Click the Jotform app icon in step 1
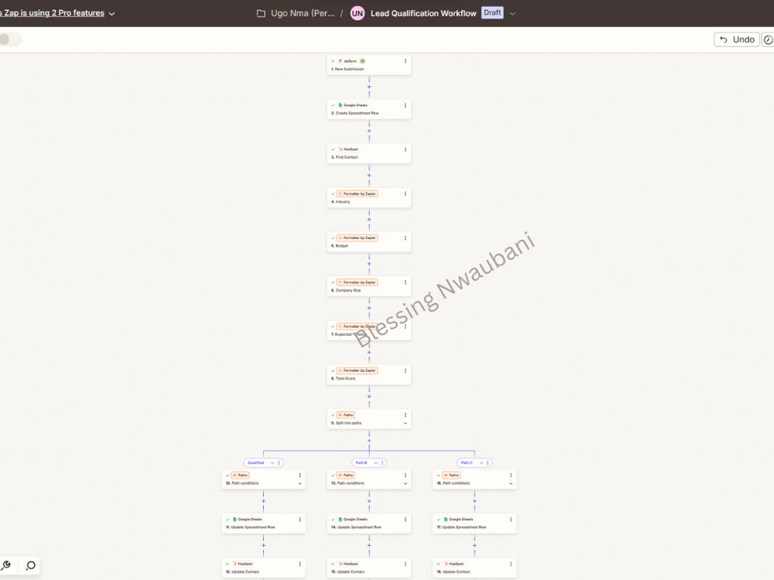774x580 pixels. 340,61
